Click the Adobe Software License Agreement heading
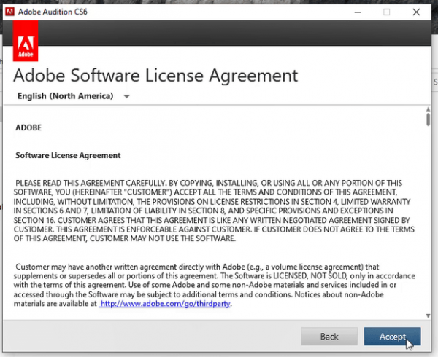The height and width of the screenshot is (357, 438). pos(155,76)
